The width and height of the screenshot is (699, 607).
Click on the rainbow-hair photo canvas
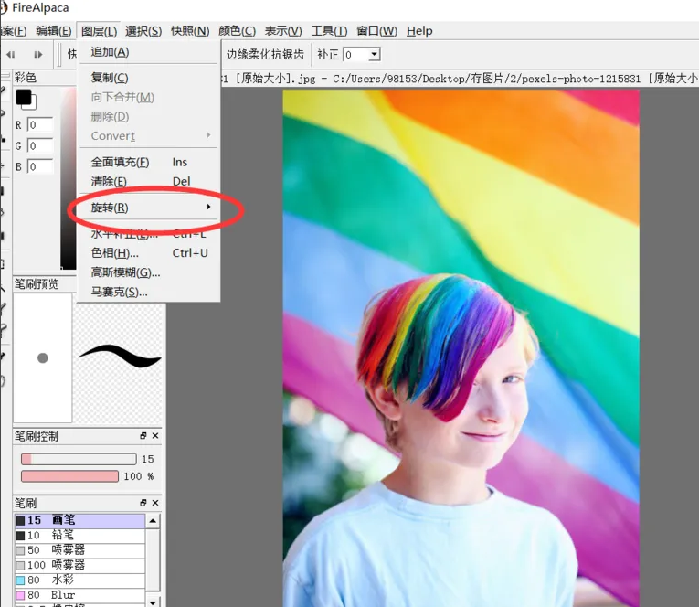click(x=461, y=348)
